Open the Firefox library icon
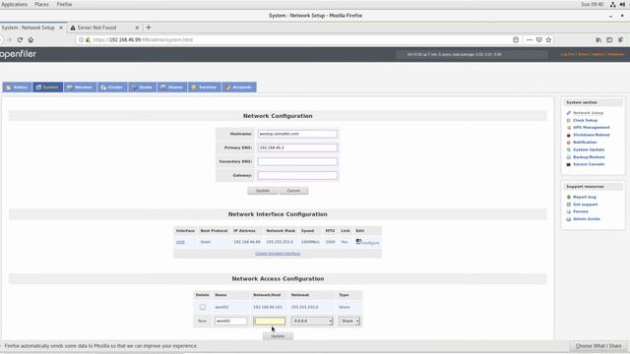 pyautogui.click(x=598, y=39)
